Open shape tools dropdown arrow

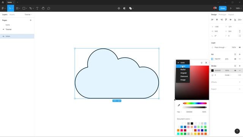[x=26, y=8]
